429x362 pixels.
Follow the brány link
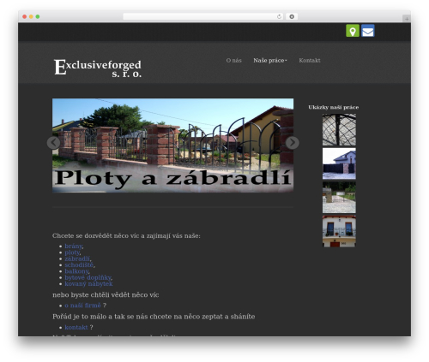pyautogui.click(x=74, y=246)
